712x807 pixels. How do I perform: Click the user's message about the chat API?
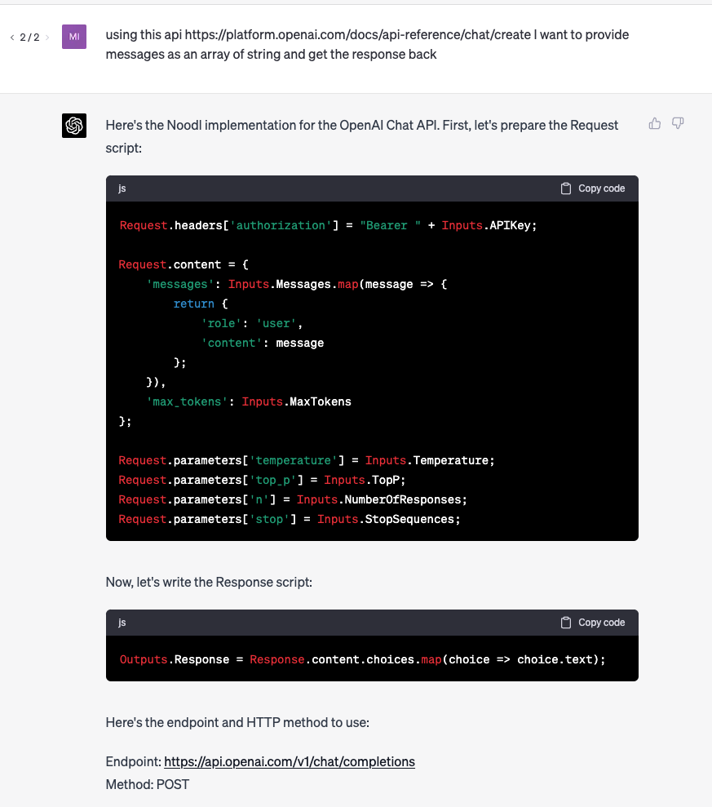coord(367,45)
